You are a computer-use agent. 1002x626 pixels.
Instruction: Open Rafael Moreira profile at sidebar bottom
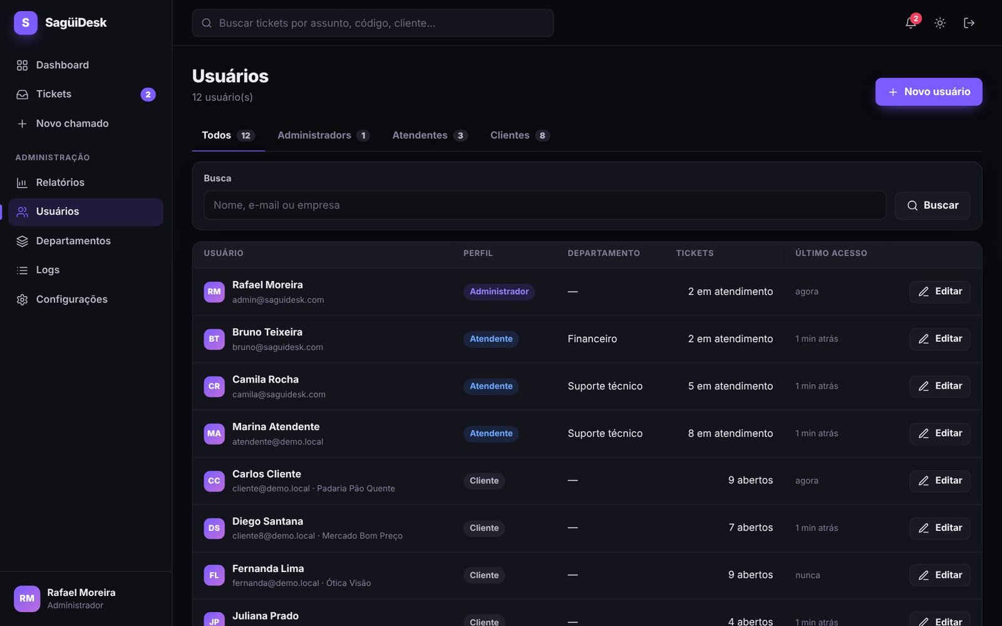click(x=86, y=598)
